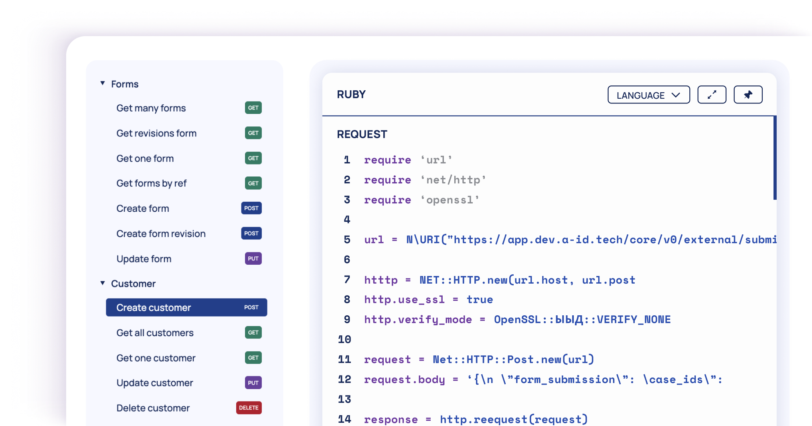The width and height of the screenshot is (812, 426).
Task: Click GET badge beside Get all customers
Action: pyautogui.click(x=253, y=333)
